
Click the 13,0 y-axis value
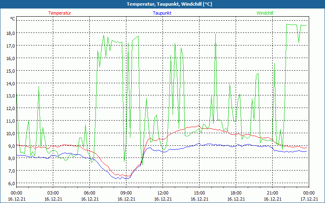[x=11, y=96]
